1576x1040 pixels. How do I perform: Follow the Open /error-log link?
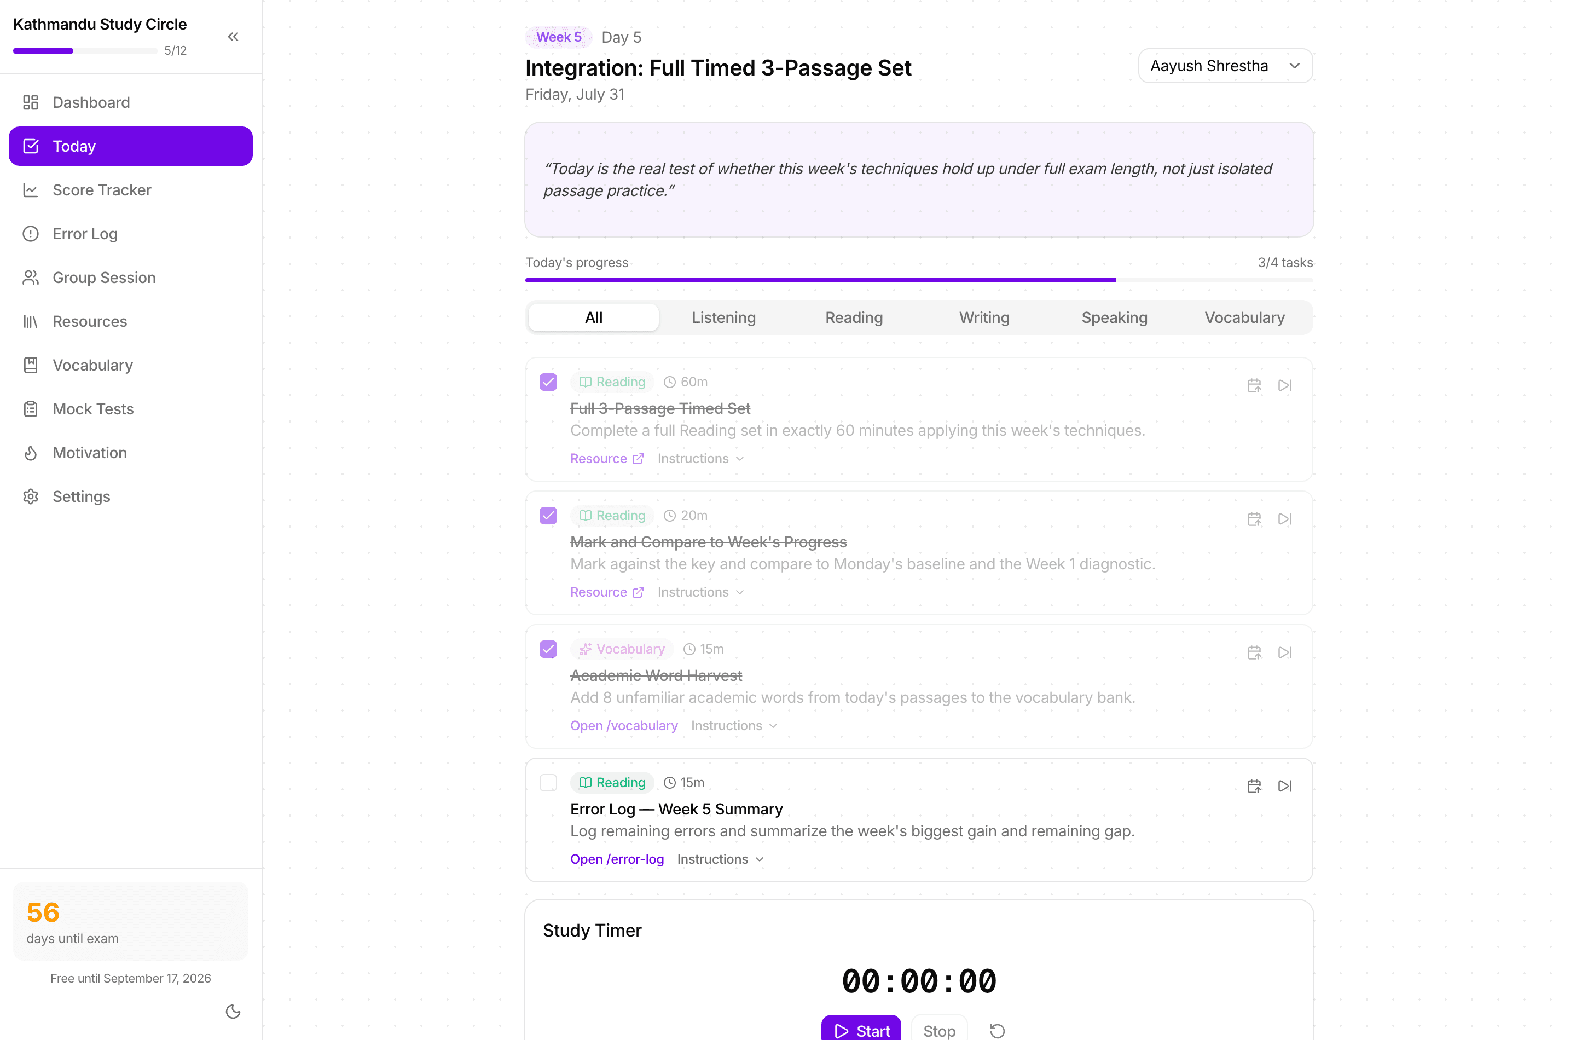[617, 859]
